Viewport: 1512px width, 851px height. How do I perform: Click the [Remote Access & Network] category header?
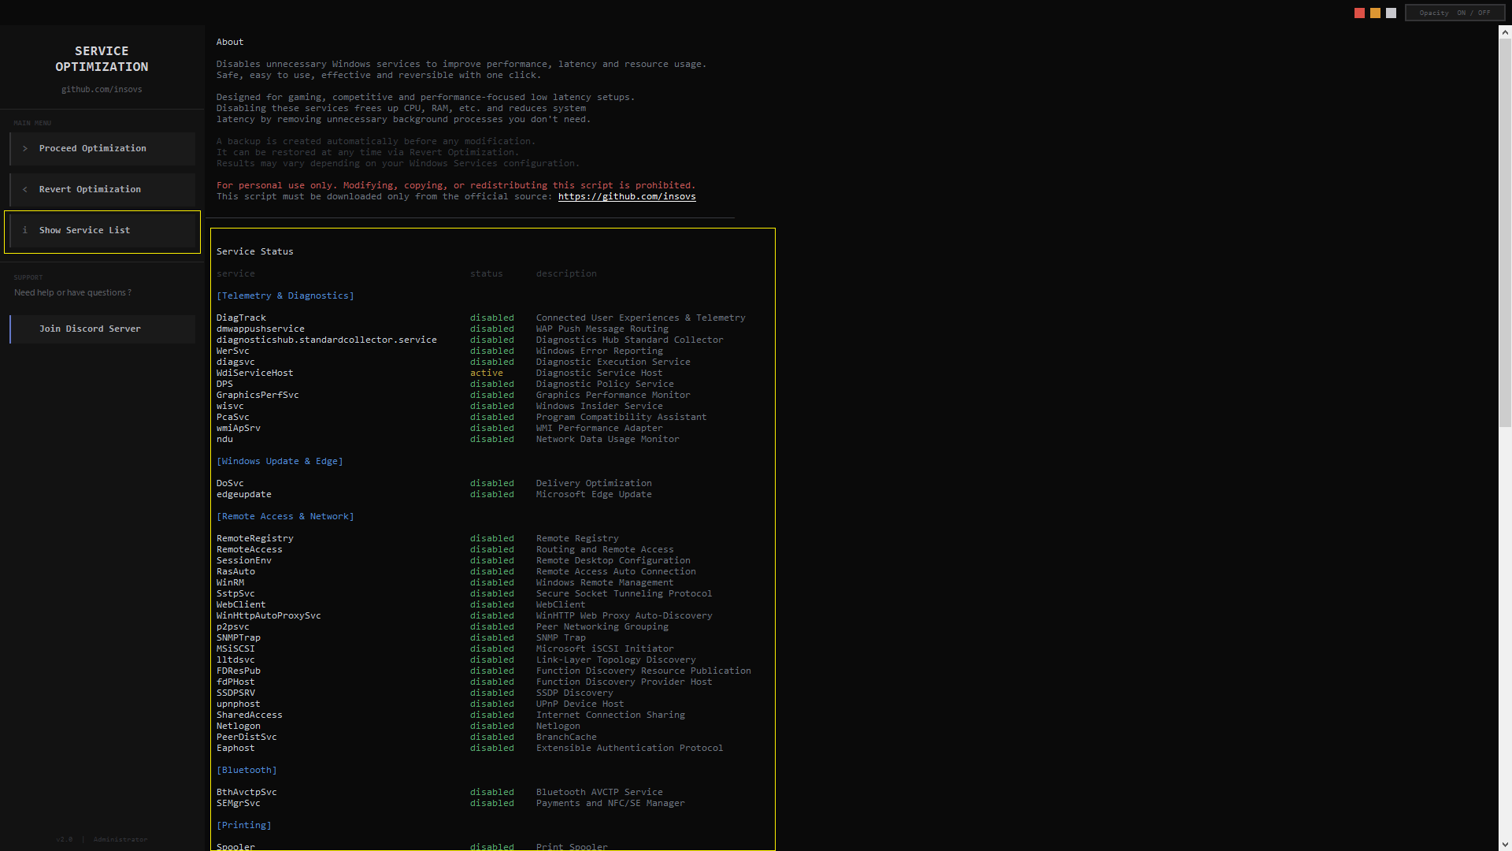285,517
